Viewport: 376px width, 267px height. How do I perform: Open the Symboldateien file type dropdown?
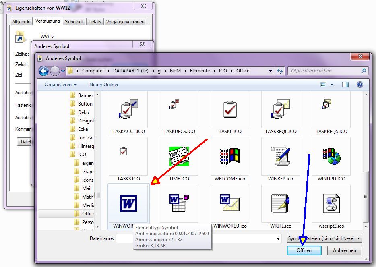tap(324, 238)
